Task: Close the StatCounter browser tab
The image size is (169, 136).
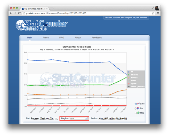Action: coord(47,9)
